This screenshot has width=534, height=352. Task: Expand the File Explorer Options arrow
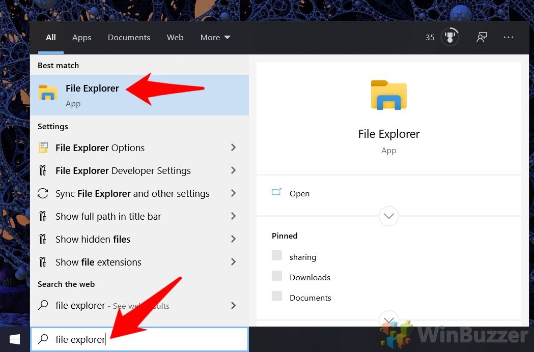coord(233,148)
